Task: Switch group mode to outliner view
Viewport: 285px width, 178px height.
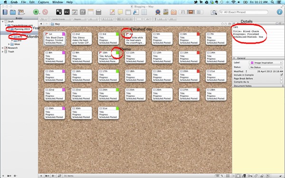Action: tap(199, 12)
